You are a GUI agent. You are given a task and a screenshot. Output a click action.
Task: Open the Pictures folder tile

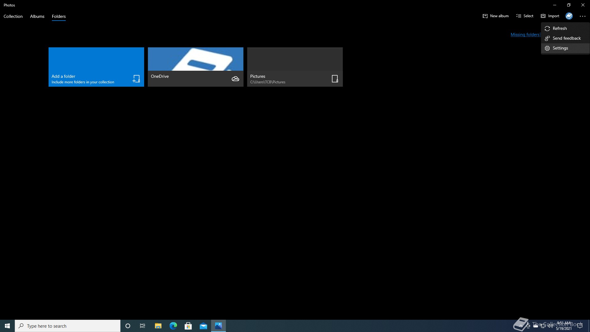(x=295, y=67)
